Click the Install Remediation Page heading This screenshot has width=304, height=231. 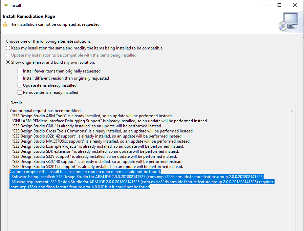click(x=29, y=16)
